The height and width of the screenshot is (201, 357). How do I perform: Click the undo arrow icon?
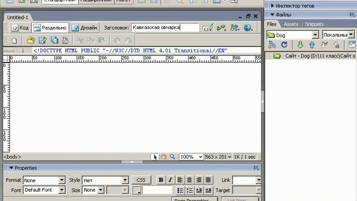(x=117, y=40)
